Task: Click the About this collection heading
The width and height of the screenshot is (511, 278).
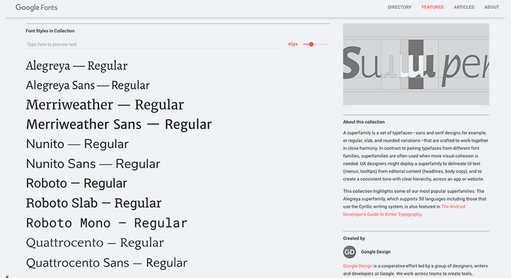Action: [364, 122]
